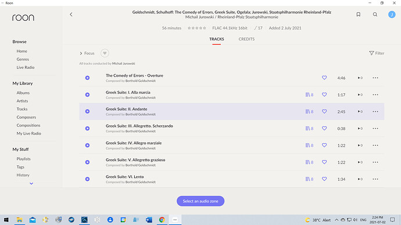
Task: Expand the Focus options
Action: (87, 53)
